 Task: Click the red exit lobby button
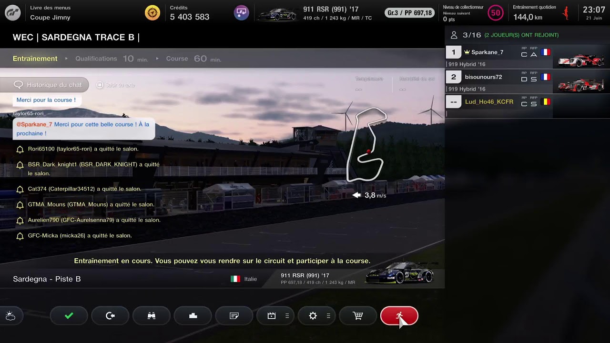click(x=399, y=316)
